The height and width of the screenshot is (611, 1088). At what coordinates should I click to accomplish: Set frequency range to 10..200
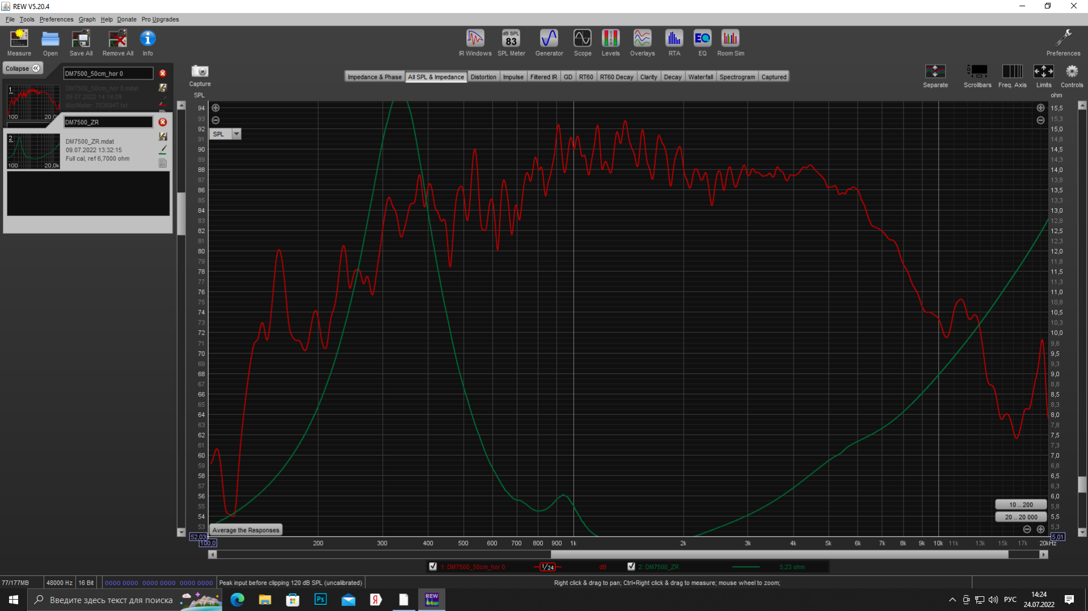[1020, 504]
